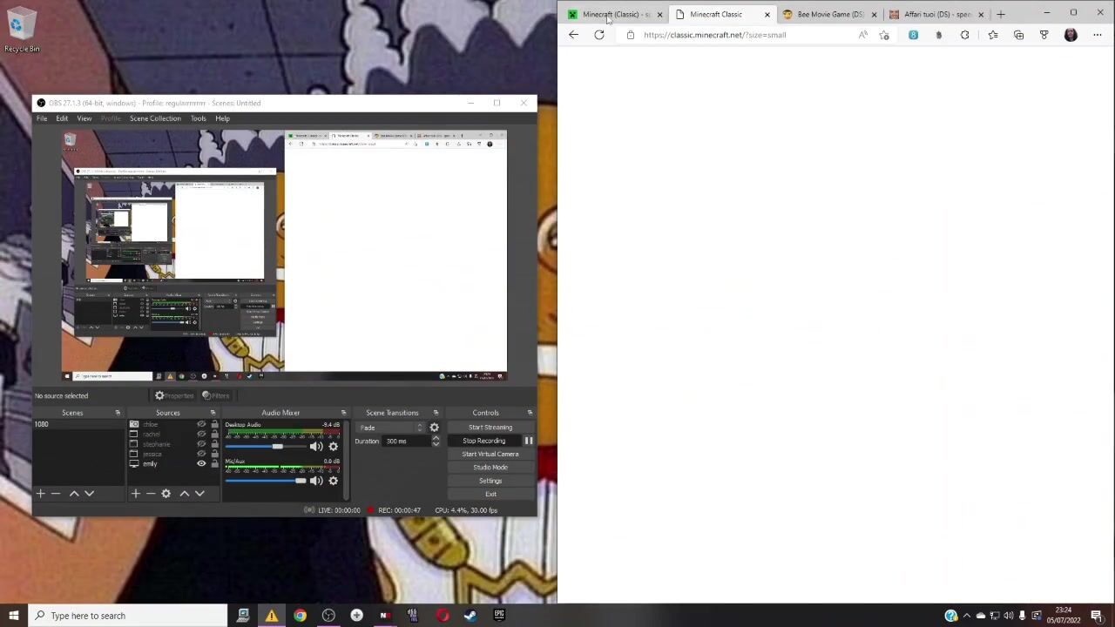This screenshot has height=627, width=1115.
Task: Increase the transition Duration with stepper arrow
Action: click(x=436, y=438)
